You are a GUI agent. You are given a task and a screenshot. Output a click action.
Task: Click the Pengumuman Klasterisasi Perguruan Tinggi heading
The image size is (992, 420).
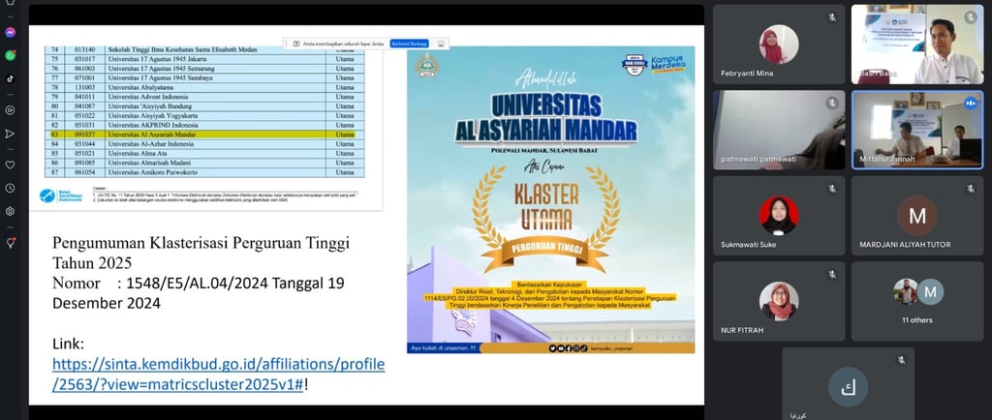201,252
